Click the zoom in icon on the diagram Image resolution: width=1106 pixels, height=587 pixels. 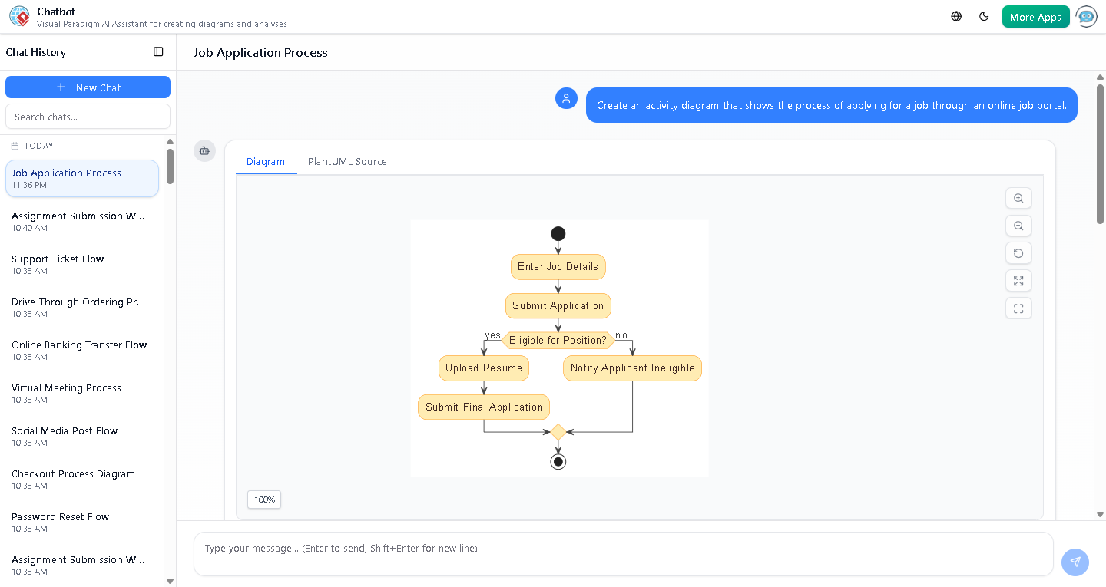pos(1018,198)
